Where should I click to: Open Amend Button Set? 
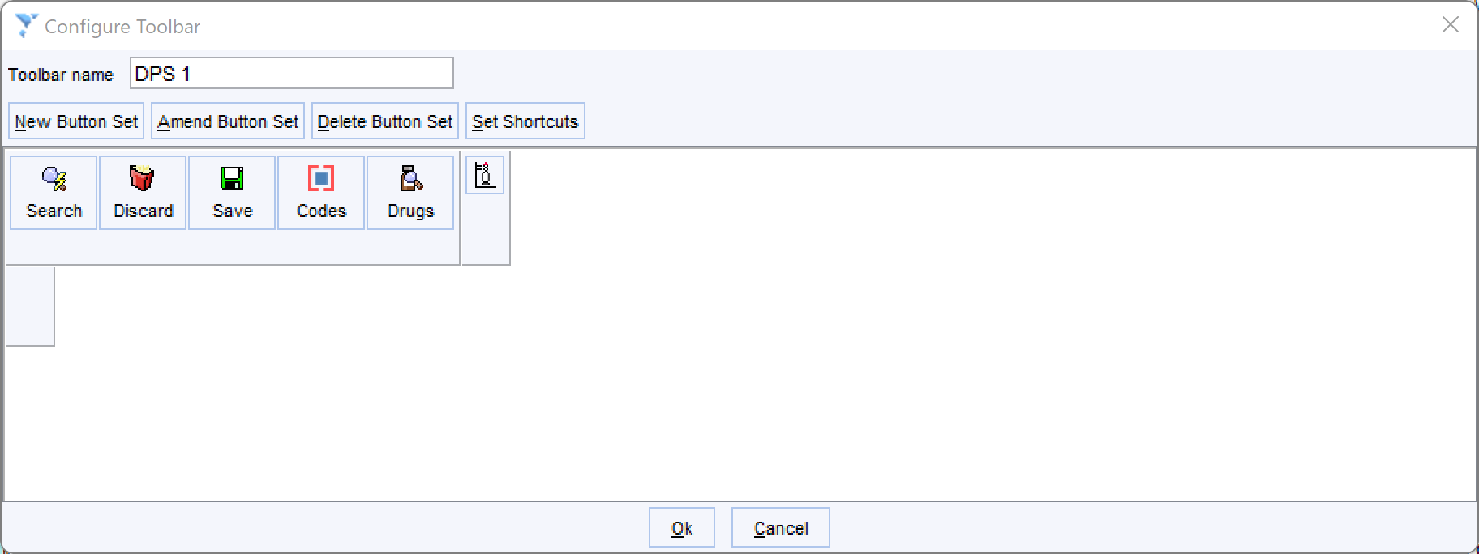[x=228, y=121]
